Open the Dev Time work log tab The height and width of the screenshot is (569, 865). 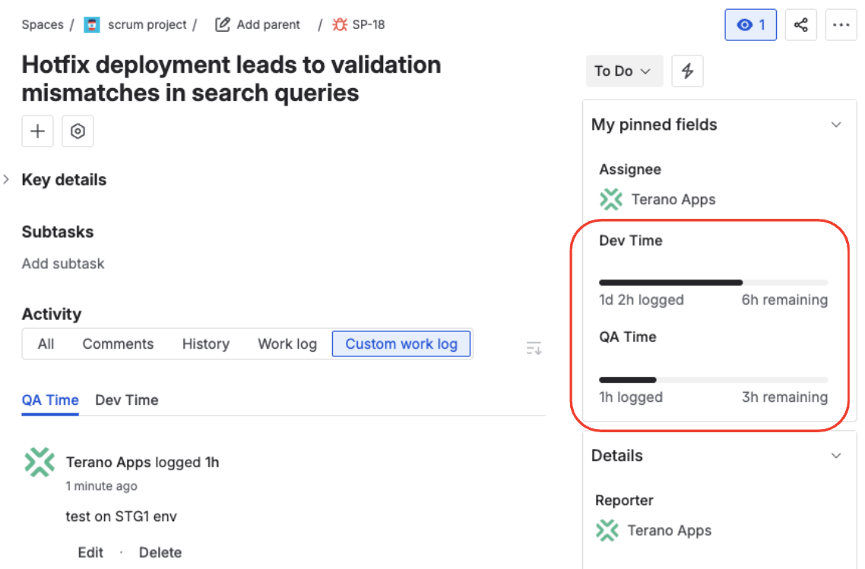click(x=126, y=400)
